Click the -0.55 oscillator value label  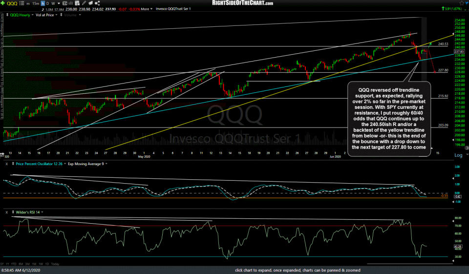tap(444, 196)
